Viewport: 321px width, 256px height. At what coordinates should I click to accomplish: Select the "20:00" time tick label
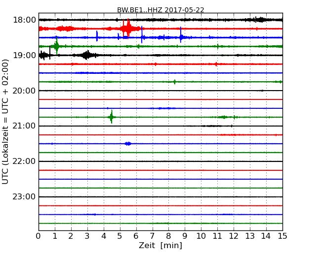click(x=24, y=91)
